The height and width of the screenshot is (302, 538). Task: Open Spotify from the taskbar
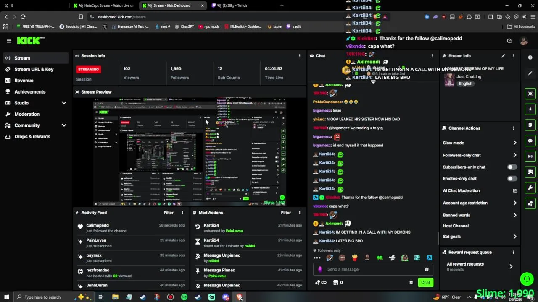tap(184, 297)
